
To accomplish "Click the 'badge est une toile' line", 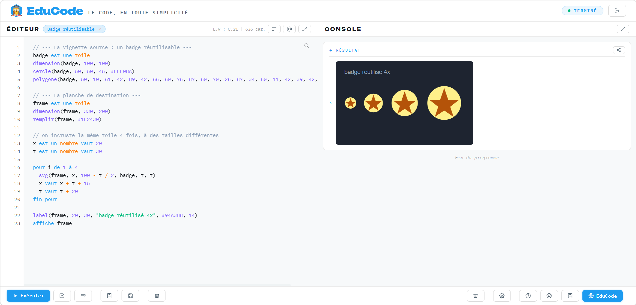I will pos(61,55).
